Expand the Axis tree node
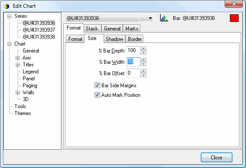 17,58
